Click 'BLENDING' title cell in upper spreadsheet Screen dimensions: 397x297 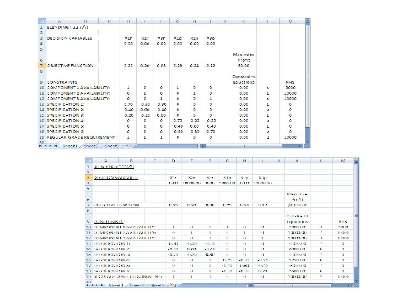tap(67, 27)
